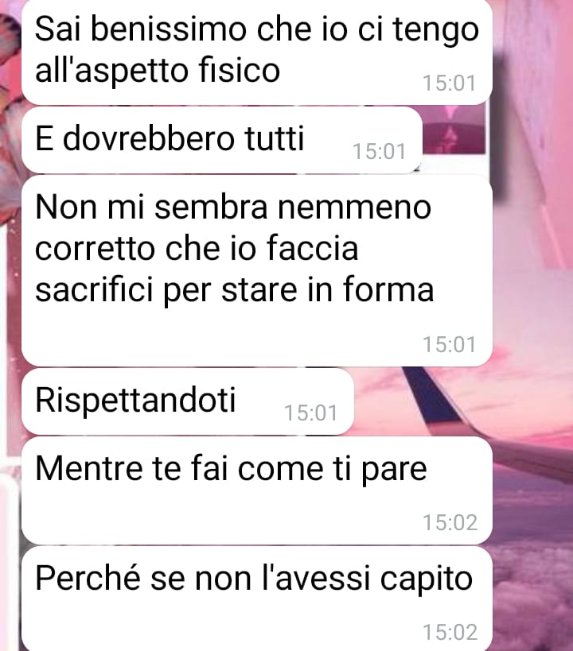
Task: Click the 15:01 timestamp next to "Rispettandoti"
Action: coord(310,413)
